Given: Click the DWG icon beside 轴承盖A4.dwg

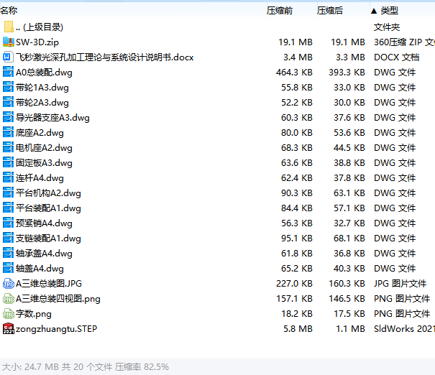Looking at the screenshot, I should [x=8, y=253].
